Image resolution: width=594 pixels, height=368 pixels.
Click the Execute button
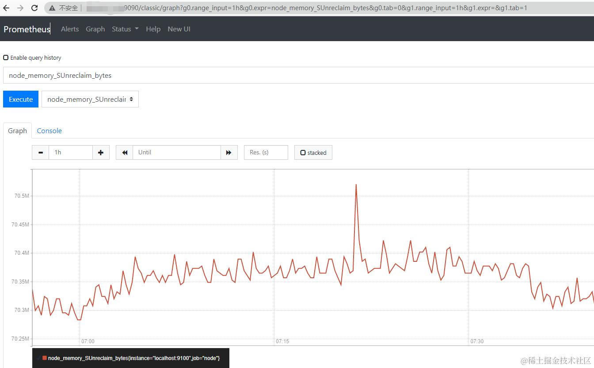(x=21, y=99)
